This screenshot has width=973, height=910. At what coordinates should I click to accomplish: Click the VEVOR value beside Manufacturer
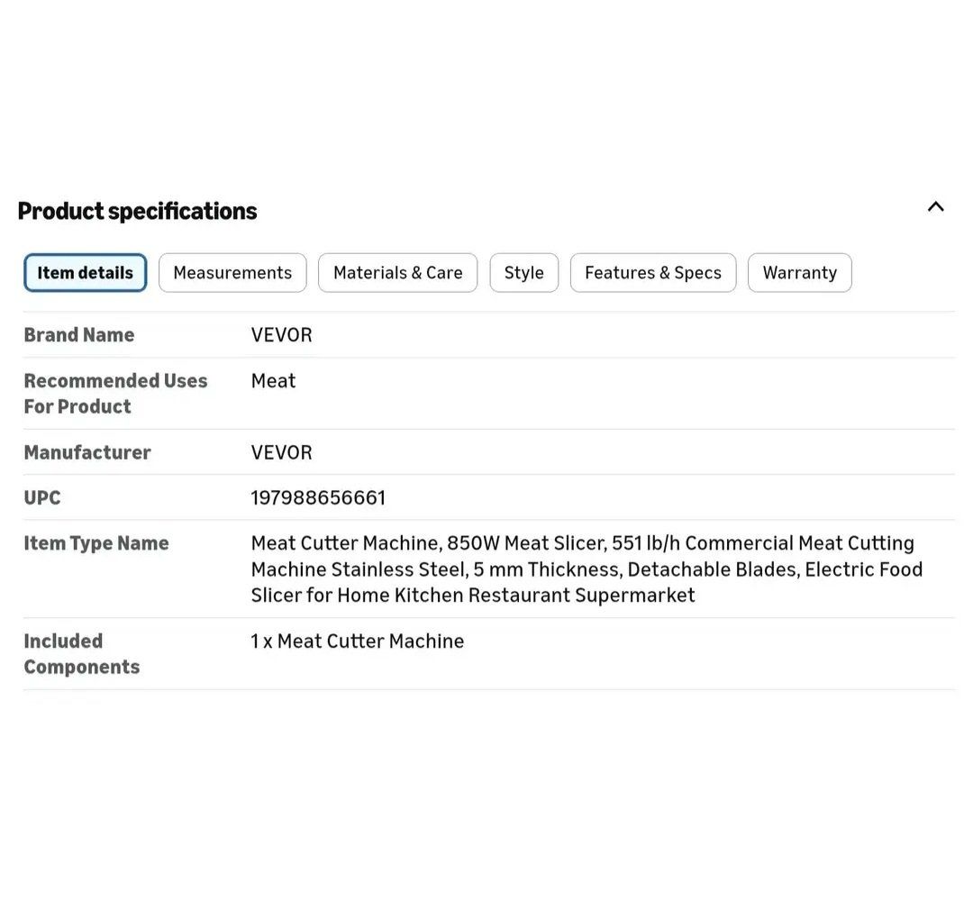[x=281, y=452]
